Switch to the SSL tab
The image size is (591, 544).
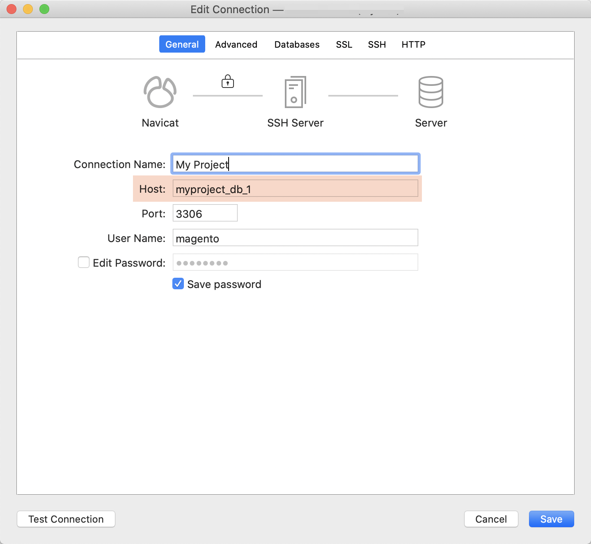344,44
